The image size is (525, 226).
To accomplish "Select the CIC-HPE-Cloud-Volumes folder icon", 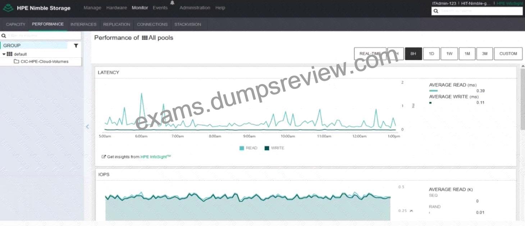I will pos(16,61).
